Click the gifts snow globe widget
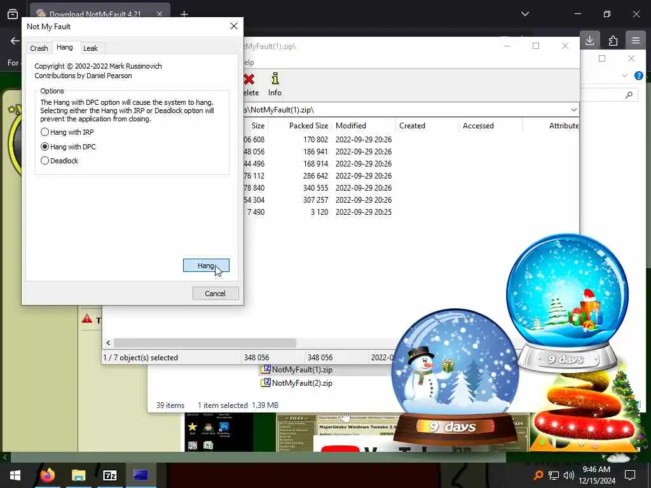The image size is (651, 488). pyautogui.click(x=568, y=302)
